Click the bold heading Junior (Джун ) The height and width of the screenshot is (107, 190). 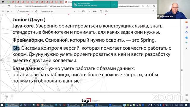pos(29,20)
